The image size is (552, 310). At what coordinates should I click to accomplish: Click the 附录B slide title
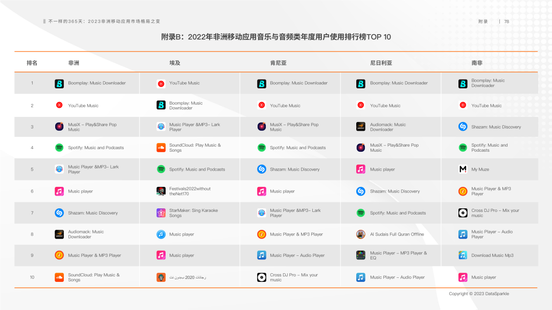pyautogui.click(x=276, y=37)
